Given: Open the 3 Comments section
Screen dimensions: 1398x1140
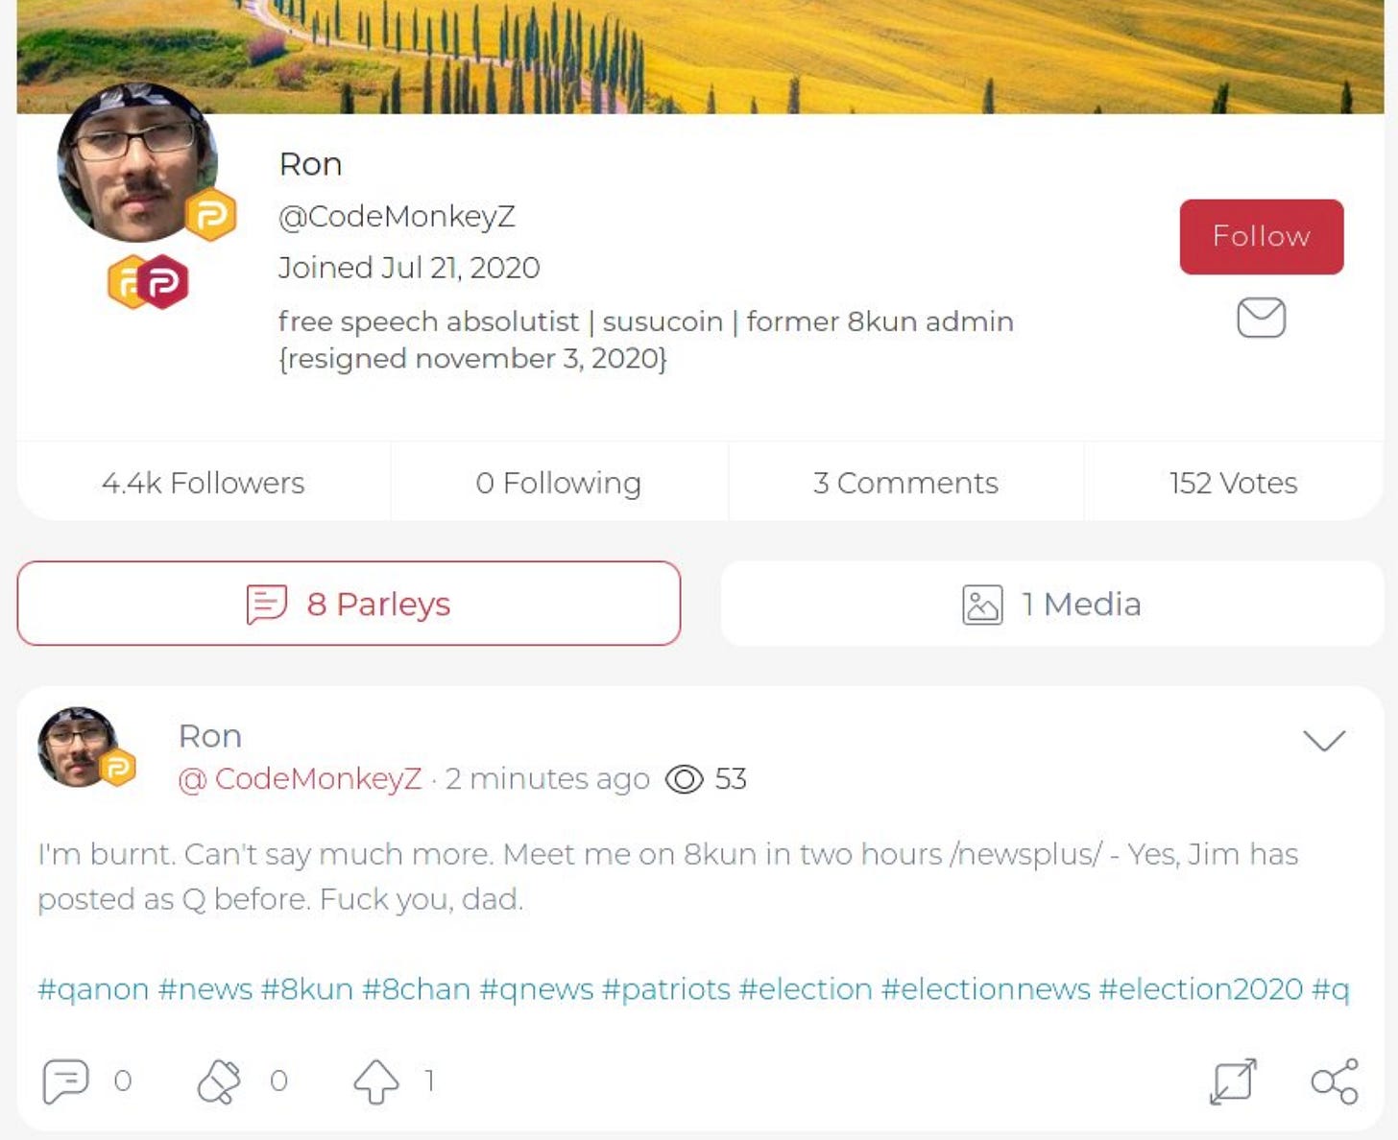Looking at the screenshot, I should (905, 483).
